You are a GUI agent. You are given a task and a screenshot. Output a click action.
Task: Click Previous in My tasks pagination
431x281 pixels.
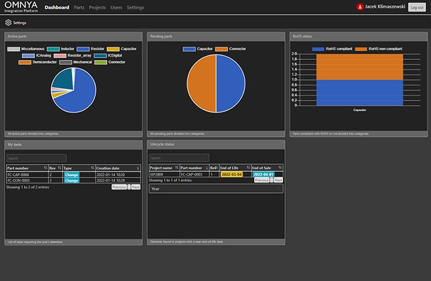pos(119,187)
